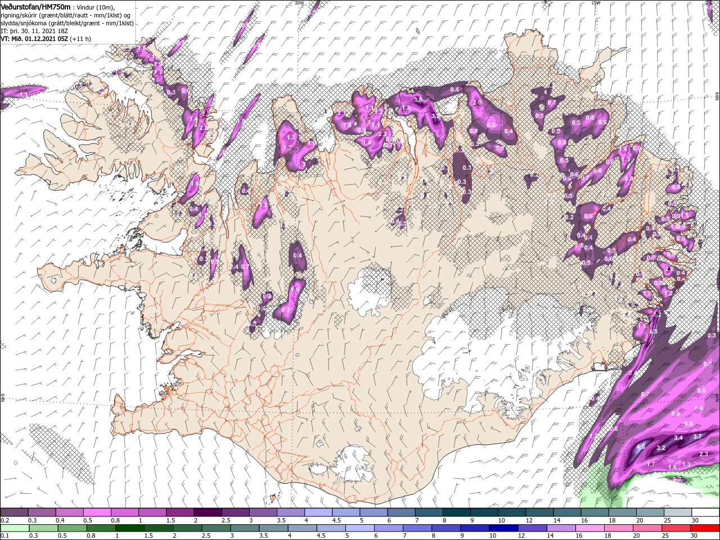
Task: Select the darkest green 1 mm rain swatch
Action: [129, 528]
